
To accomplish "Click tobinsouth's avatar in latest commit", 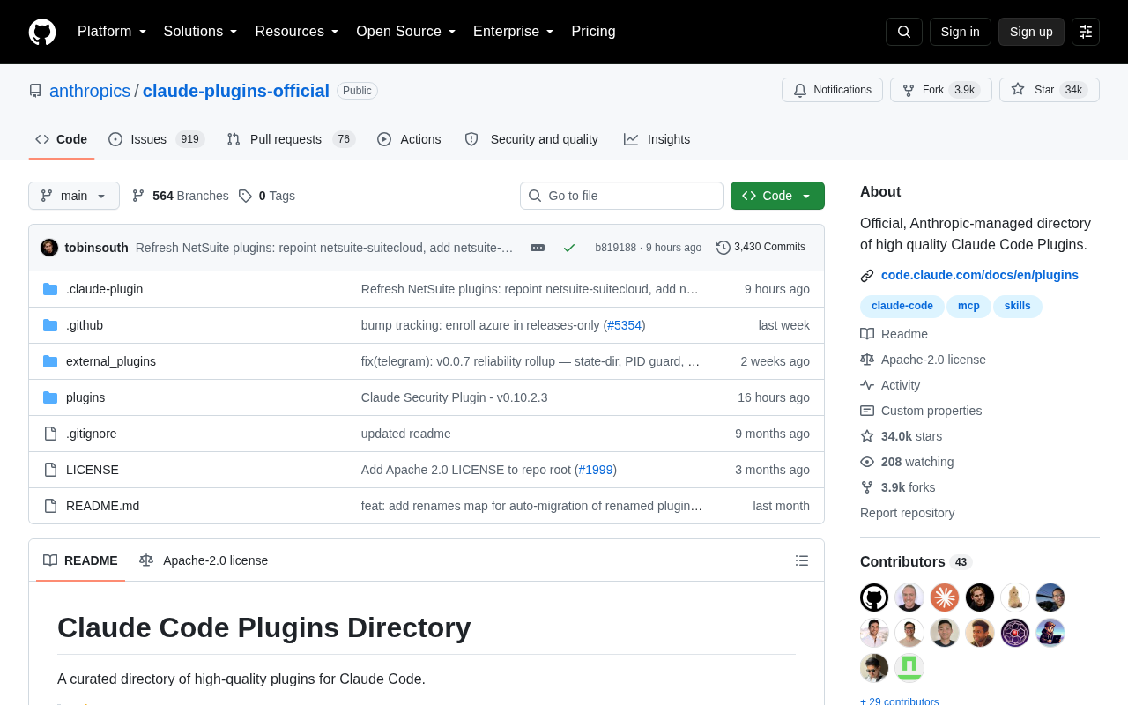I will point(49,248).
